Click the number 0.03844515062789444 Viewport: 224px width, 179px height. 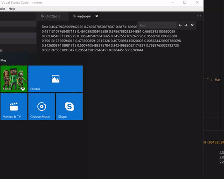[x=126, y=50]
